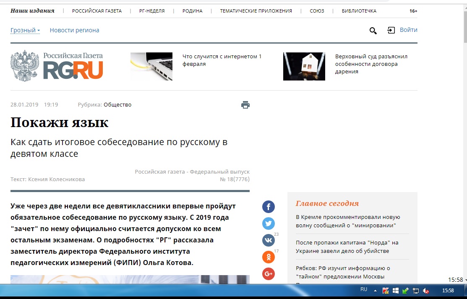Image resolution: width=467 pixels, height=299 pixels.
Task: Click the print article icon
Action: coord(245,105)
